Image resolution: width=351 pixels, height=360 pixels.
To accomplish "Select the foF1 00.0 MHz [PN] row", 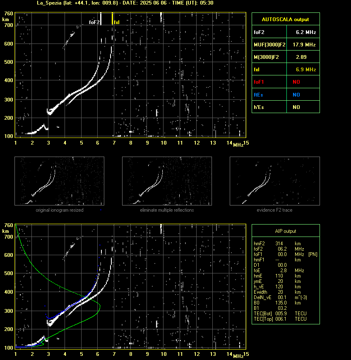I will (286, 254).
